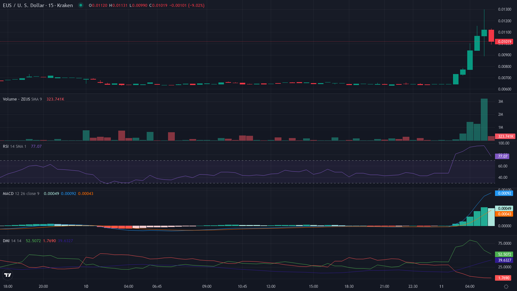Click the 1M volume axis label

pos(501,128)
